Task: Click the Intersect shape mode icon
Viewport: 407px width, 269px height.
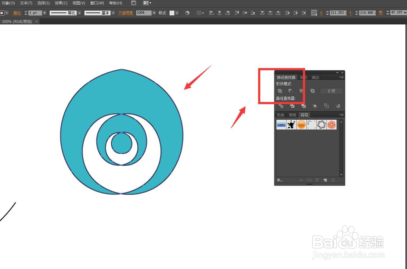Action: click(x=301, y=91)
